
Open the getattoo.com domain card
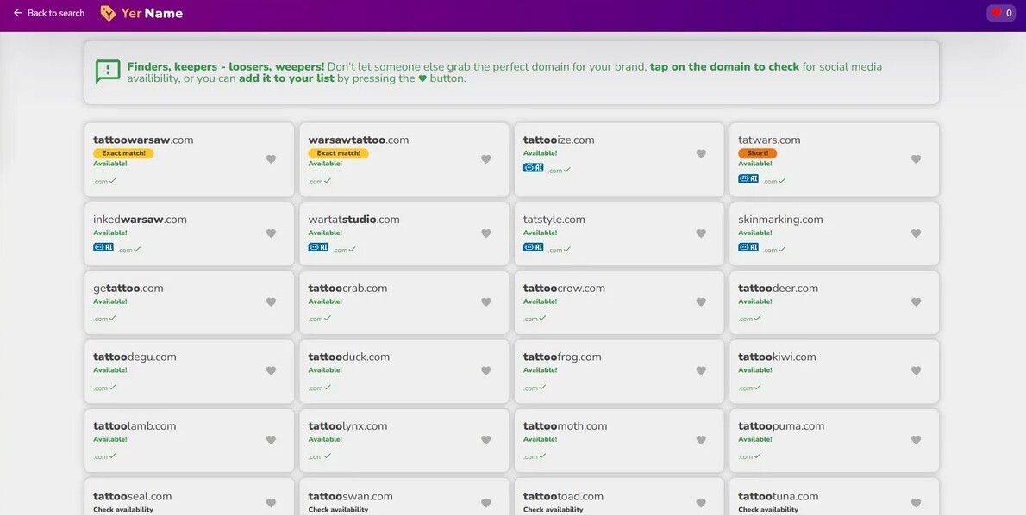pos(128,289)
